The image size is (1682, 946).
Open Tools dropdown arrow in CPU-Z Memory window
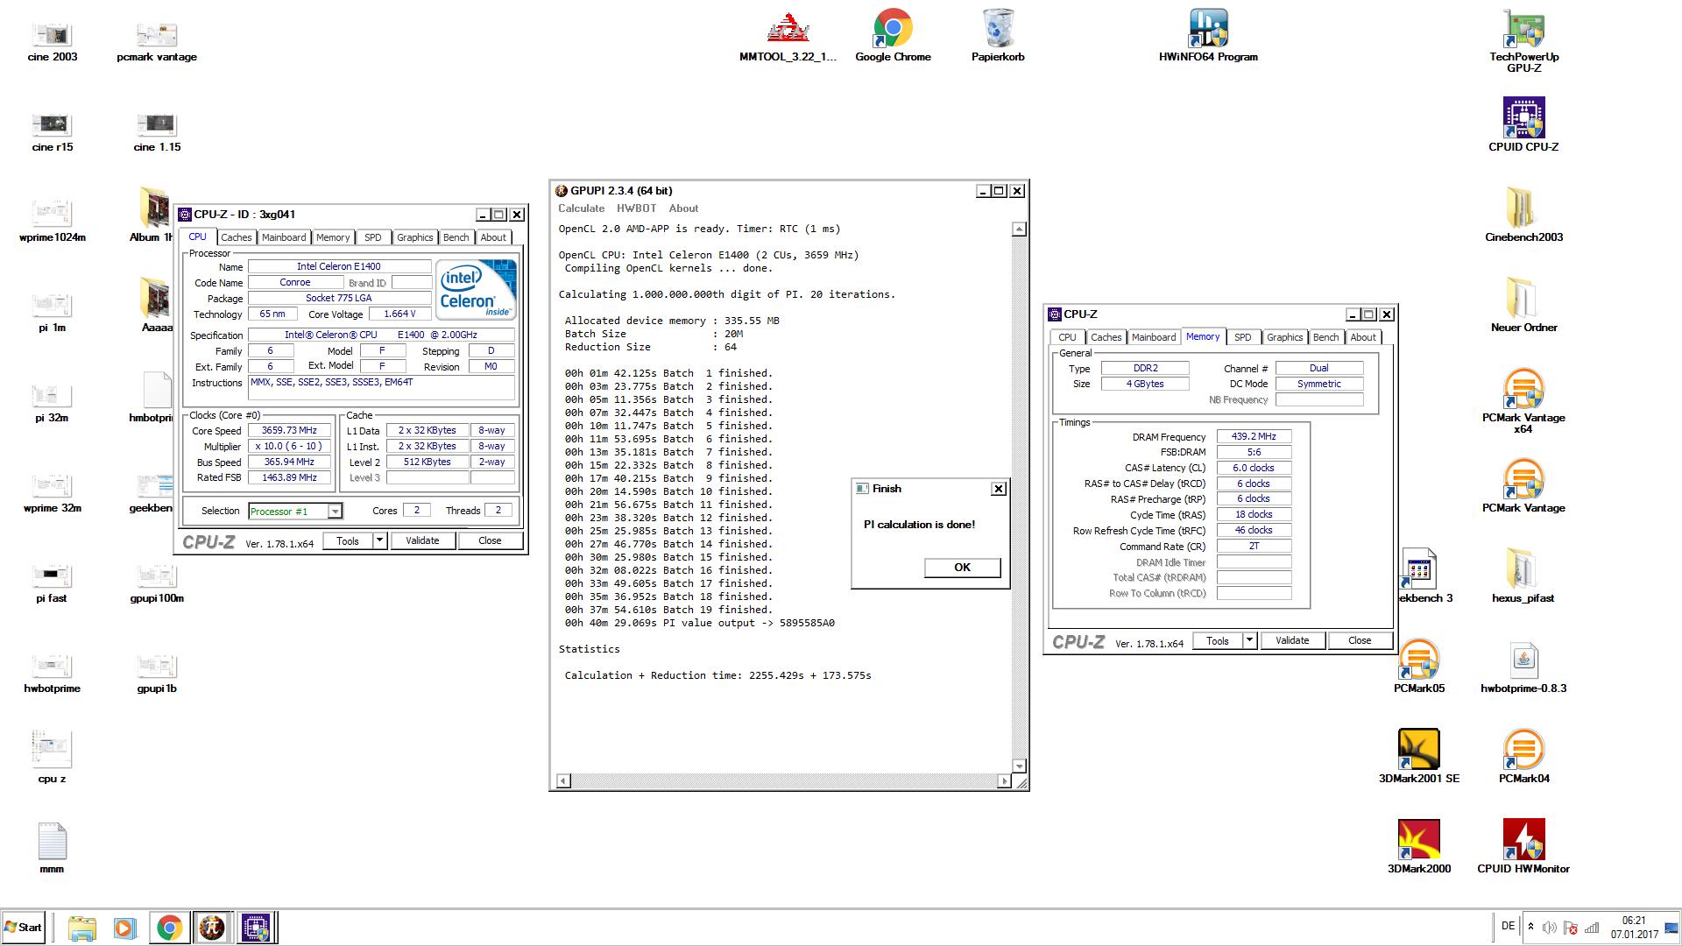click(1249, 640)
